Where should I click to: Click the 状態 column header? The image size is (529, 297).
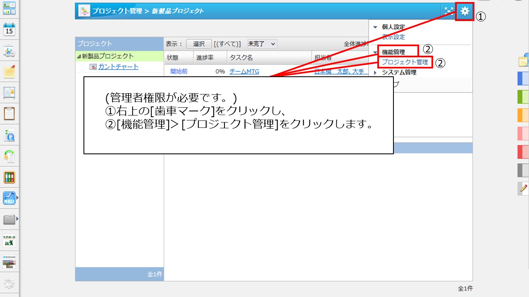click(179, 58)
